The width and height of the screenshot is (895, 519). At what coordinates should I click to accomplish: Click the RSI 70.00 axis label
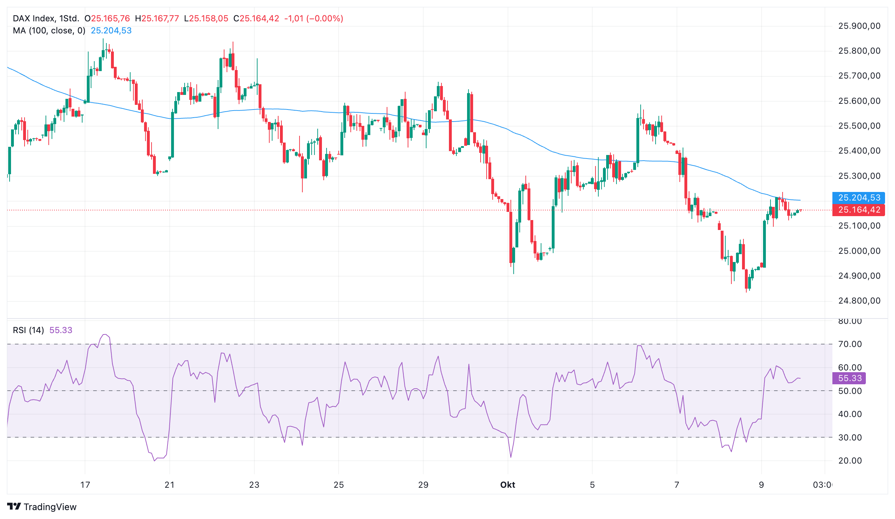pyautogui.click(x=850, y=344)
